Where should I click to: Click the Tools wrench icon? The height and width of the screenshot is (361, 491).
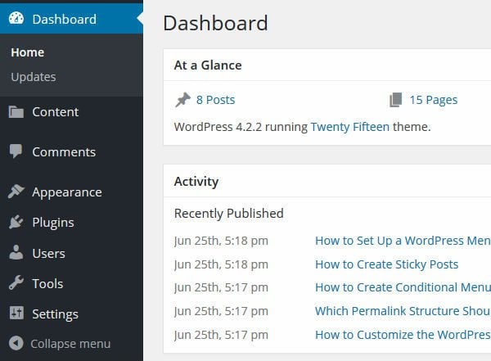pyautogui.click(x=16, y=283)
